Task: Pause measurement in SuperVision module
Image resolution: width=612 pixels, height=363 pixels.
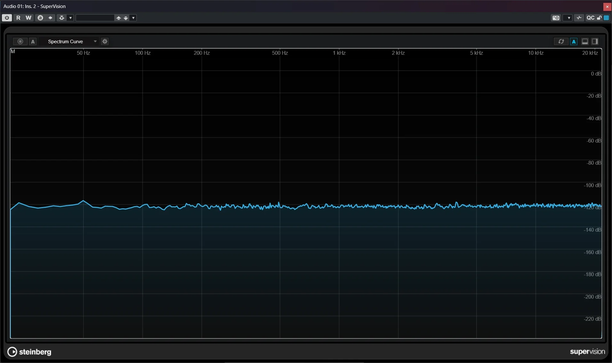Action: click(x=20, y=41)
